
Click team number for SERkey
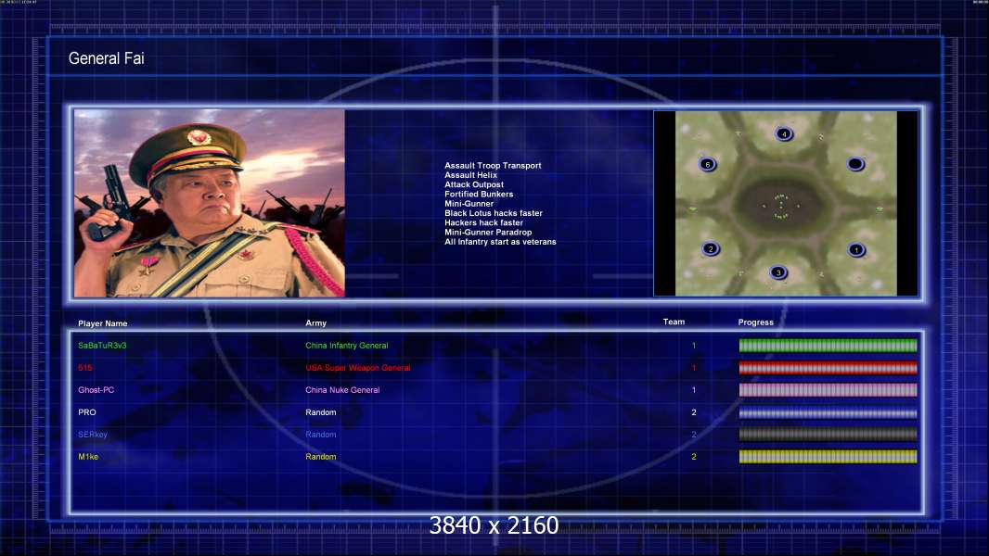click(x=694, y=435)
